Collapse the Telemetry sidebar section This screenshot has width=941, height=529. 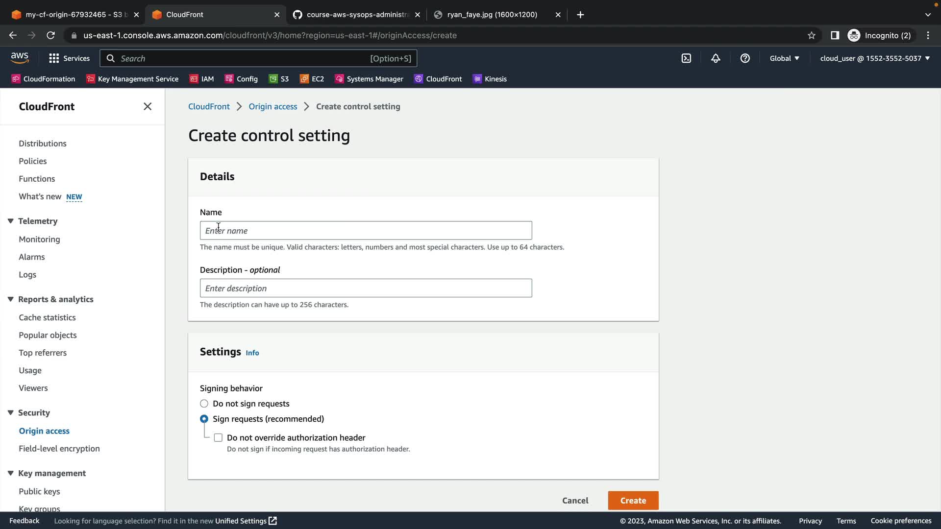[10, 221]
